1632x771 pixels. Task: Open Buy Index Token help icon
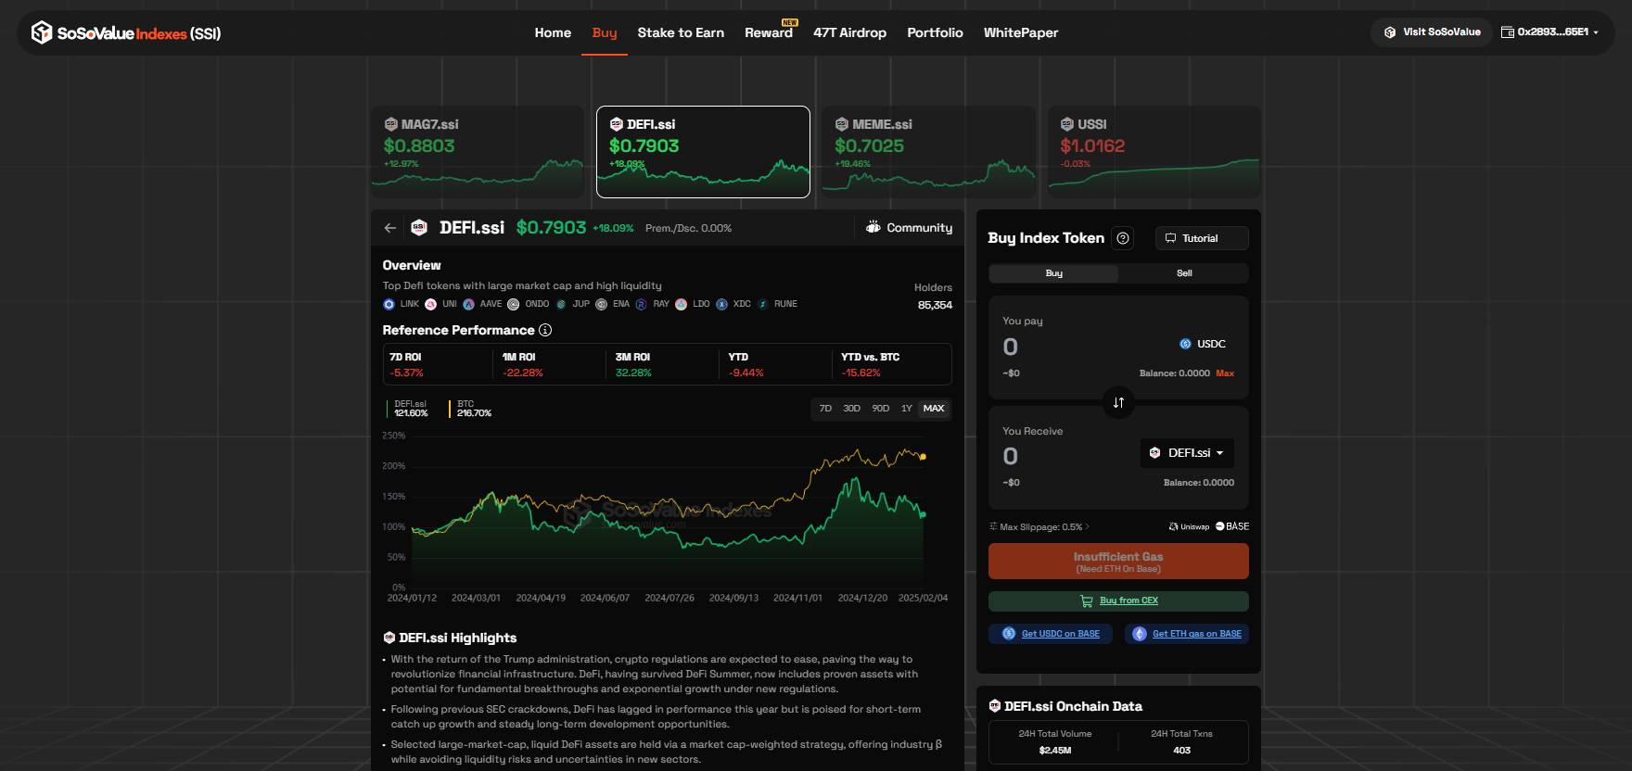pyautogui.click(x=1123, y=238)
